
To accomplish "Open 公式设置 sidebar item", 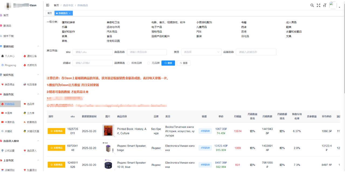I will click(x=10, y=151).
